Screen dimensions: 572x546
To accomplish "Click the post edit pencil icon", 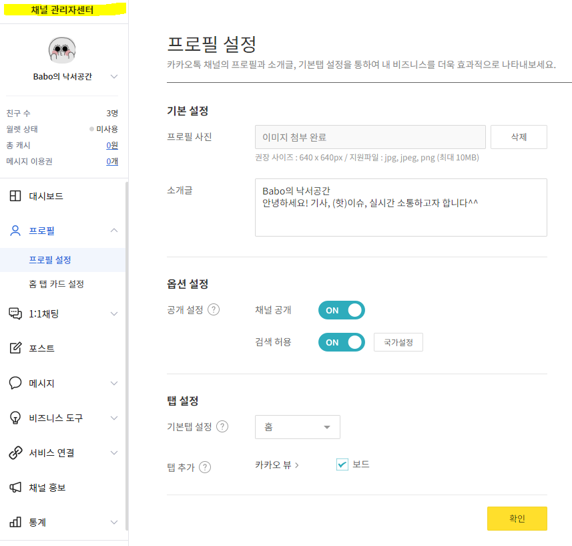I will pos(15,348).
